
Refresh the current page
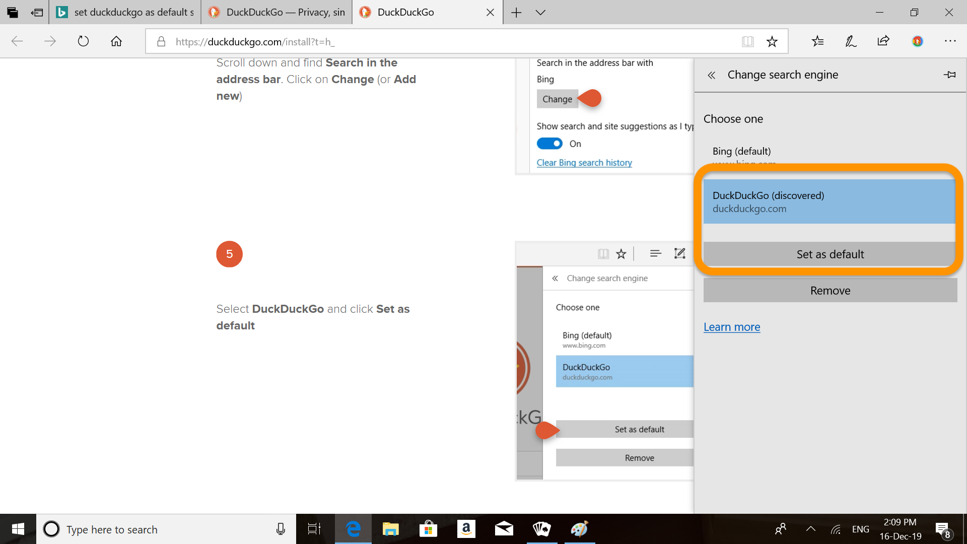(83, 41)
